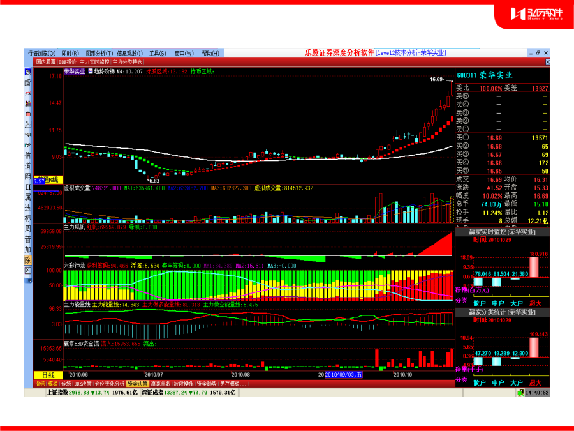Click the 选 select button in the left toolbar

(x=28, y=208)
